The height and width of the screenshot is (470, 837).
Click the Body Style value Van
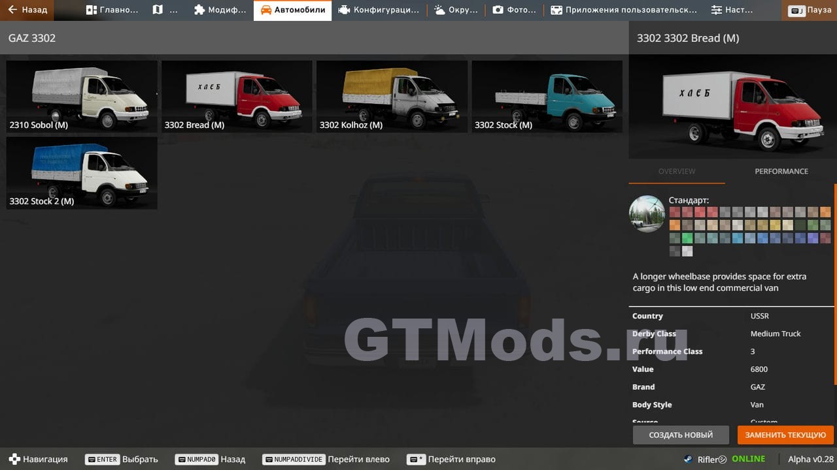point(757,405)
